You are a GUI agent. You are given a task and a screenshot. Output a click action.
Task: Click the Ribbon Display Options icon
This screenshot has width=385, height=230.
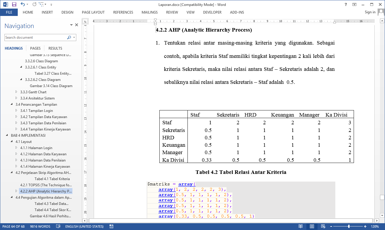(354, 4)
